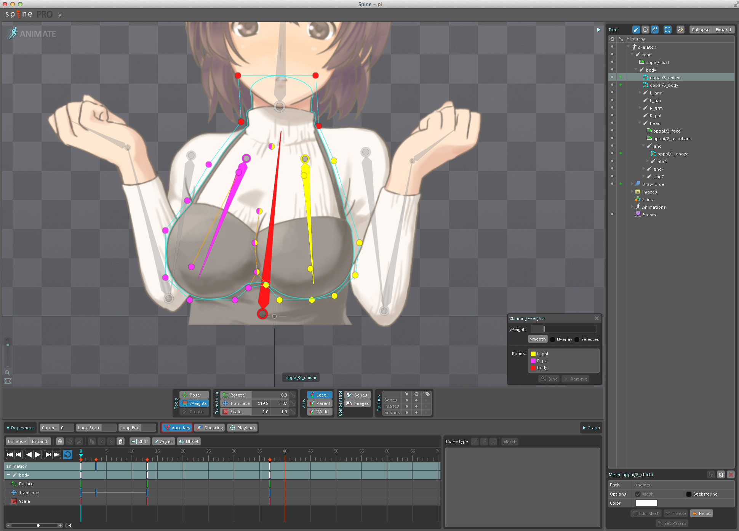Select the Rotate transform tool
This screenshot has height=531, width=739.
[236, 395]
